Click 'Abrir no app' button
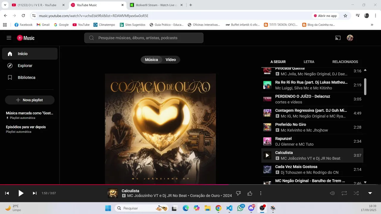381x214 pixels. [x=325, y=16]
